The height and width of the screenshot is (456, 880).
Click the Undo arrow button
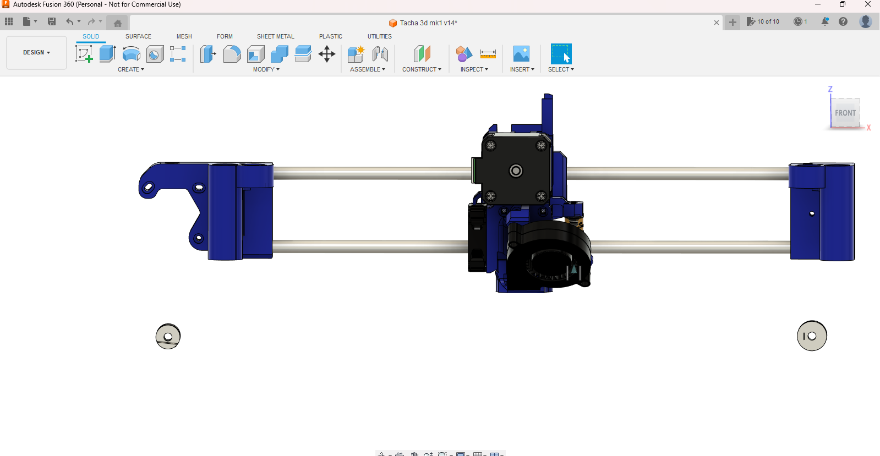69,22
